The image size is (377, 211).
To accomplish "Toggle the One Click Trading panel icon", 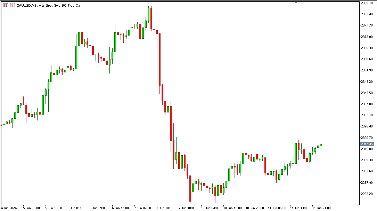I will 13,5.
